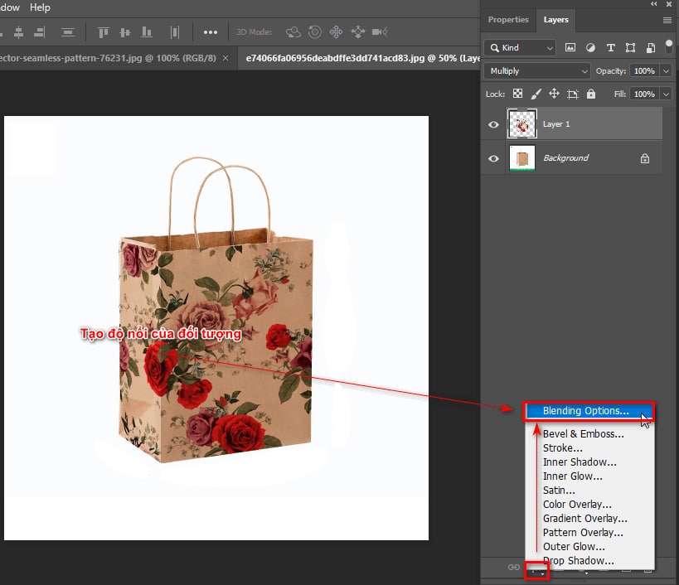
Task: Open the Kind filter dropdown
Action: 519,48
